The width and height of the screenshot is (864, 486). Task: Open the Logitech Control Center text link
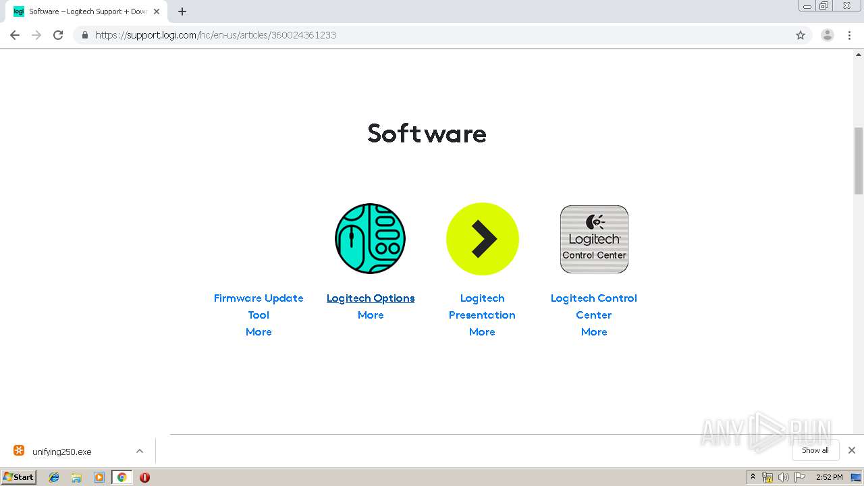tap(594, 306)
